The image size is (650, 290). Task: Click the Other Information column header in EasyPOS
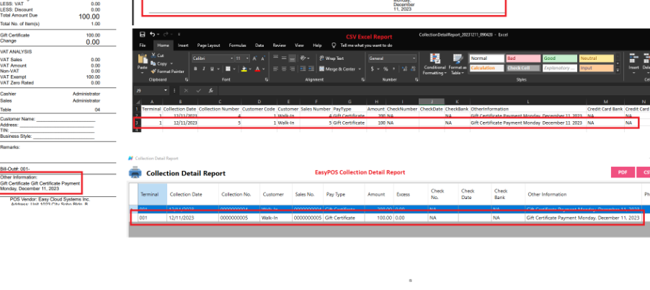584,194
